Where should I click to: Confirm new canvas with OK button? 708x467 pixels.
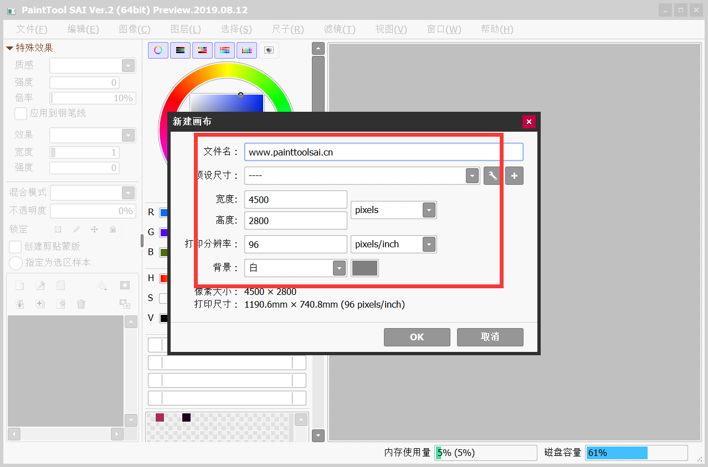tap(417, 337)
